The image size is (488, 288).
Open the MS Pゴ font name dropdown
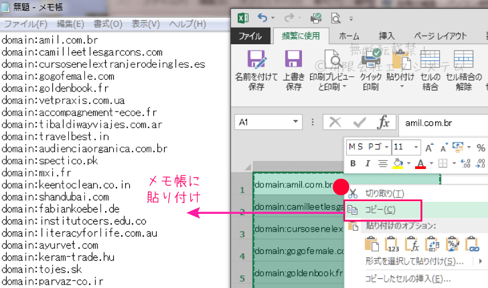[386, 147]
